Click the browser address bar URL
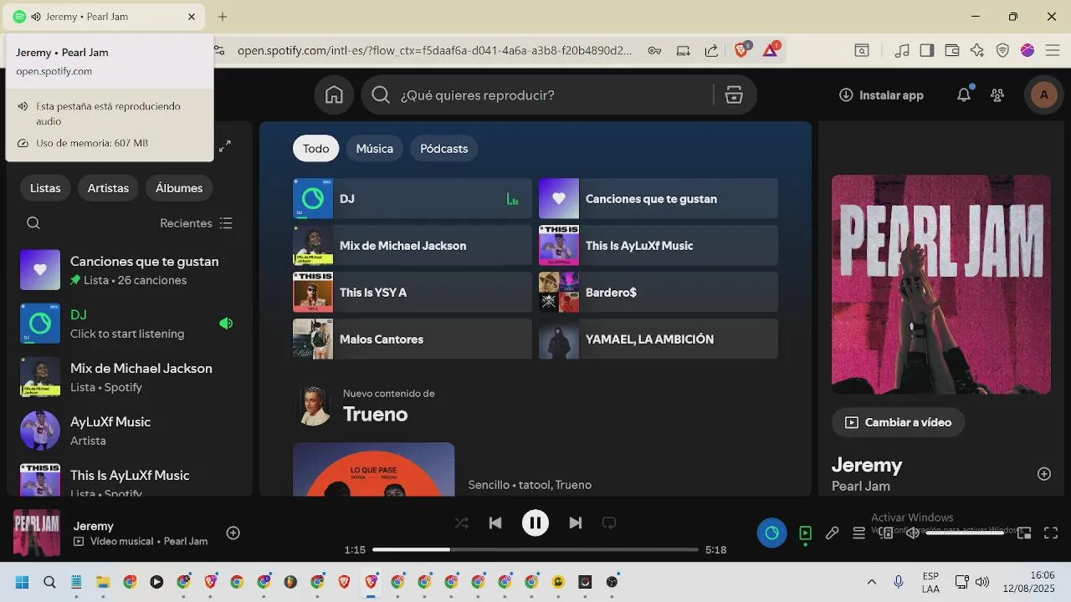 point(435,50)
